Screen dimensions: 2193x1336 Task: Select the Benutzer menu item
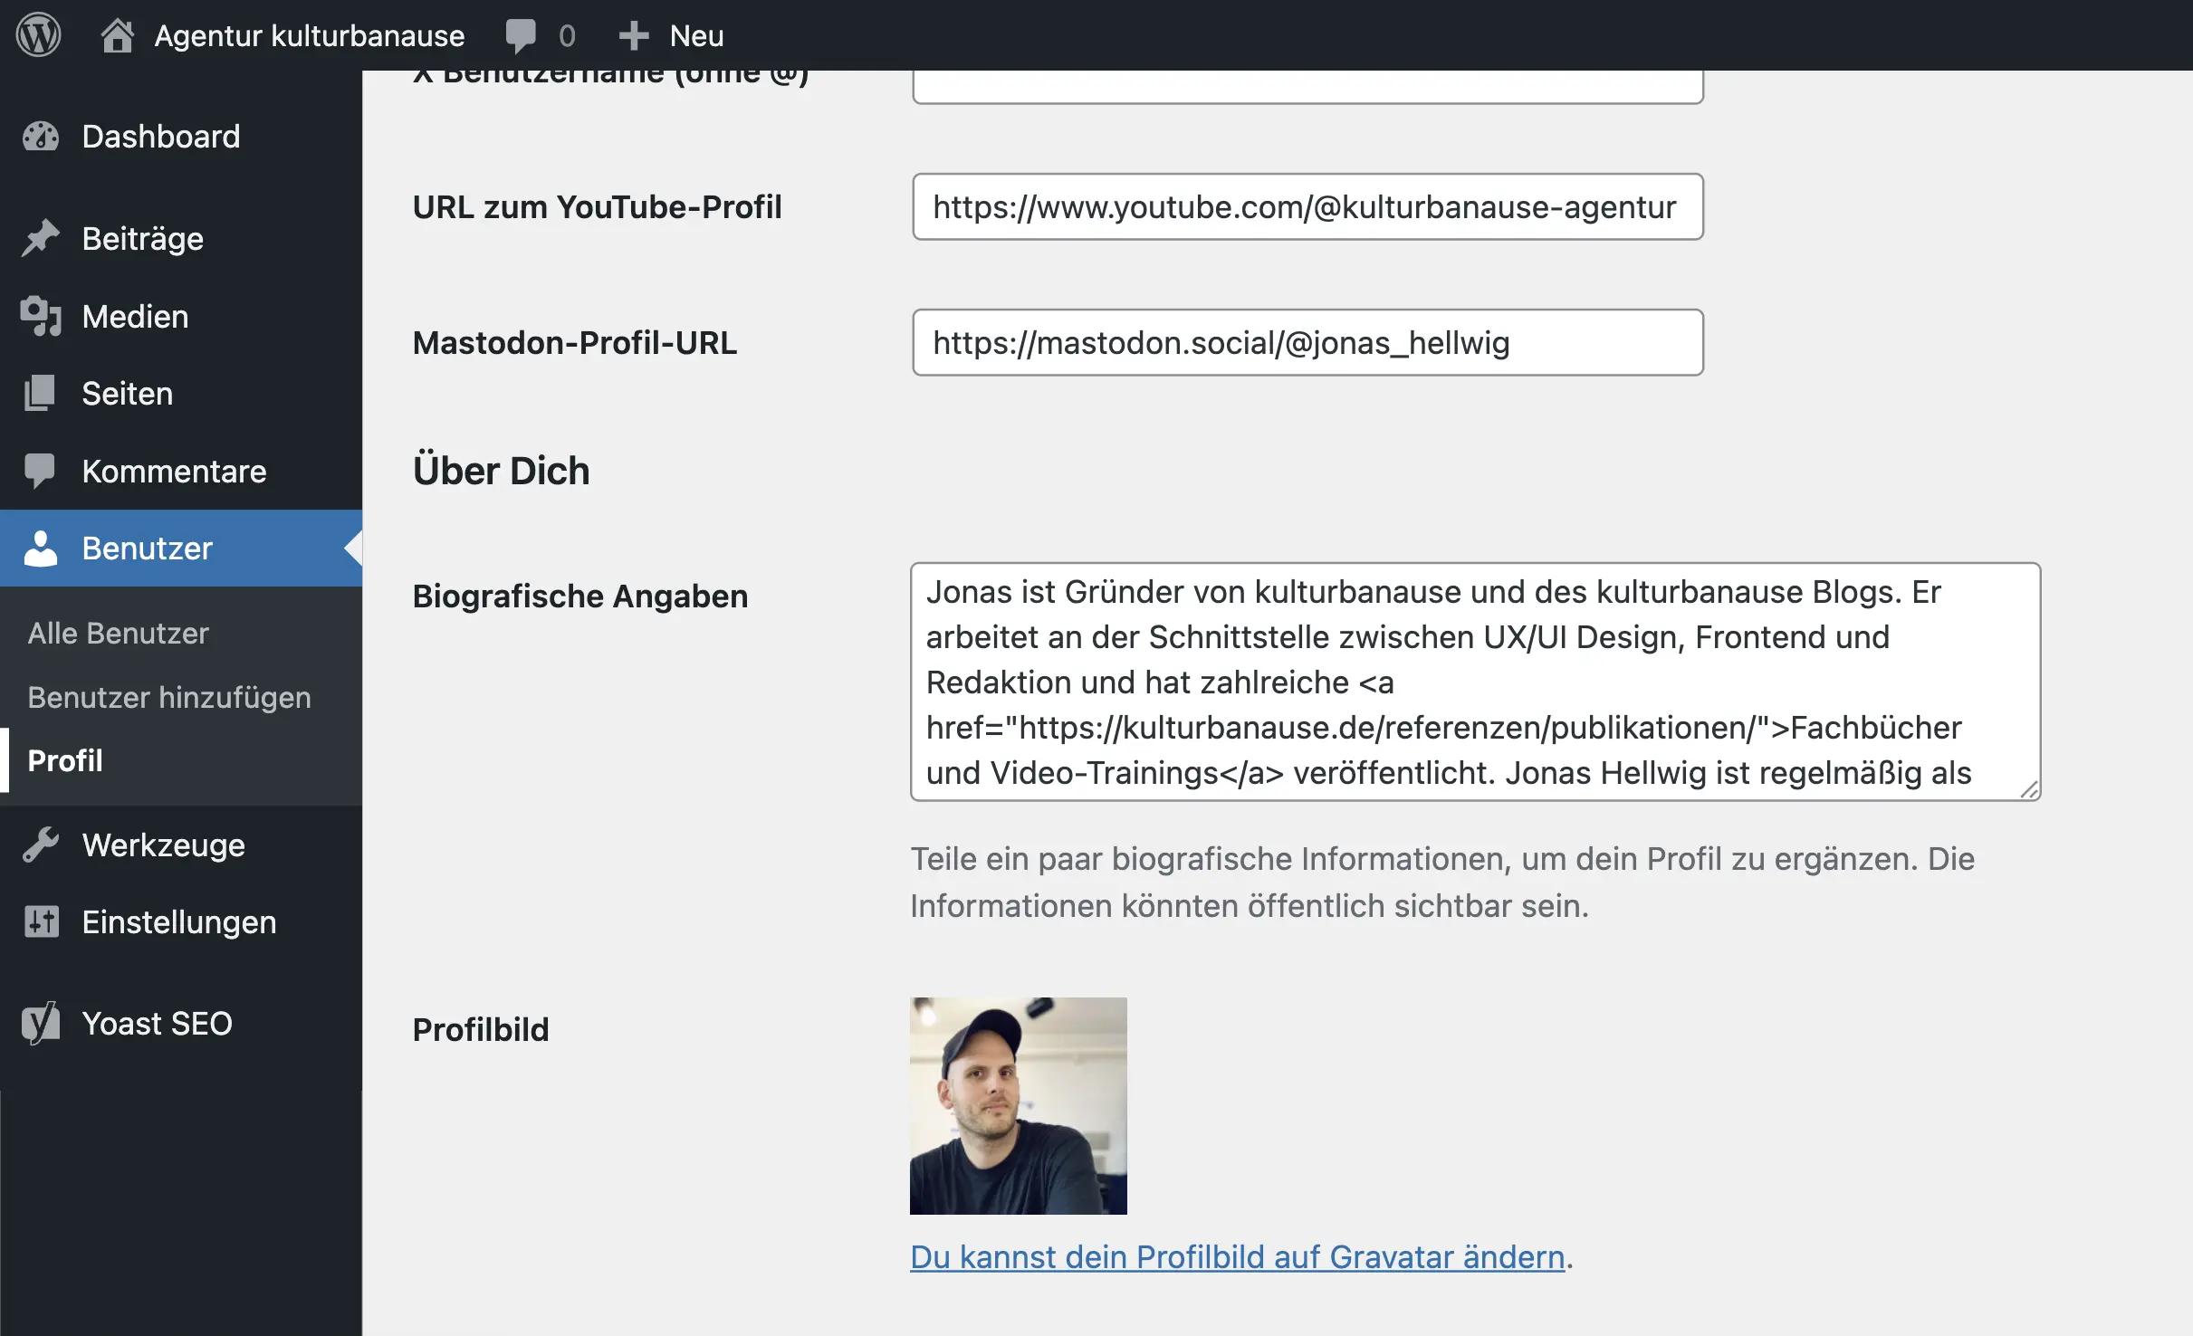147,548
